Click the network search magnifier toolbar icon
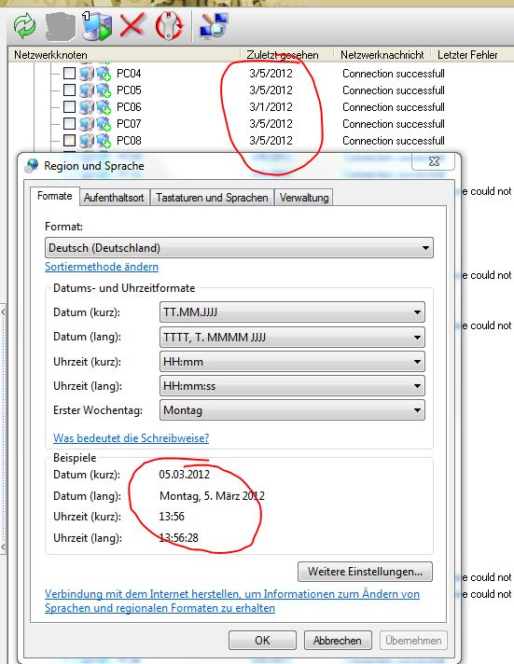 point(214,26)
